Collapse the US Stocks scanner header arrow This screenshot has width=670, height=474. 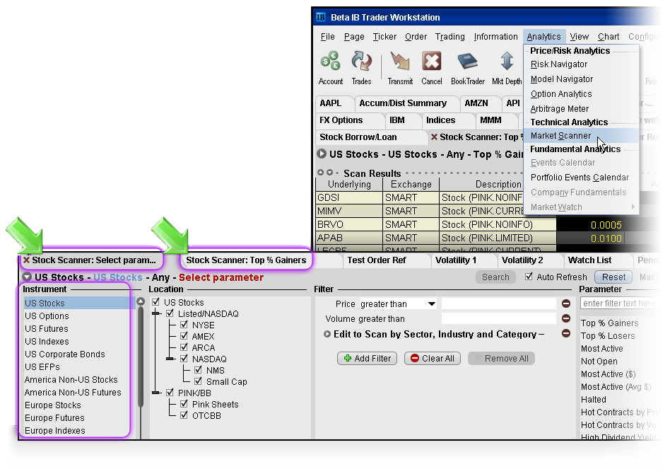[27, 277]
